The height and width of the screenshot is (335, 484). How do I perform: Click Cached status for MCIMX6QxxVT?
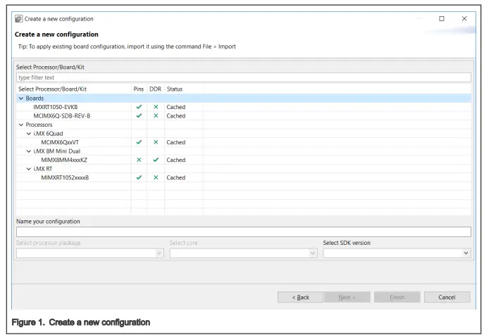tap(176, 142)
